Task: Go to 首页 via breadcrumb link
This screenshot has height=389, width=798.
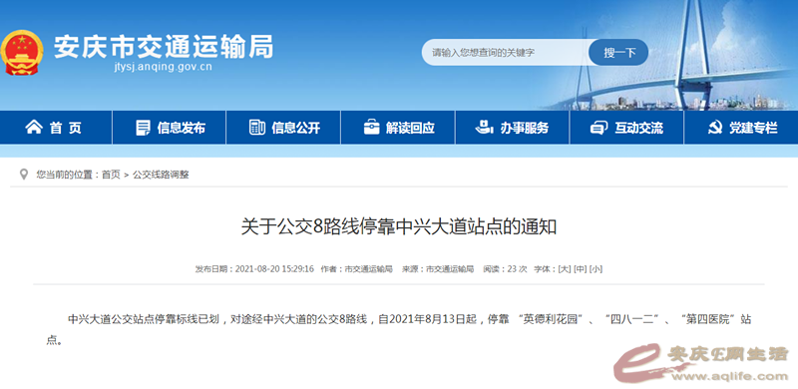Action: click(x=111, y=175)
